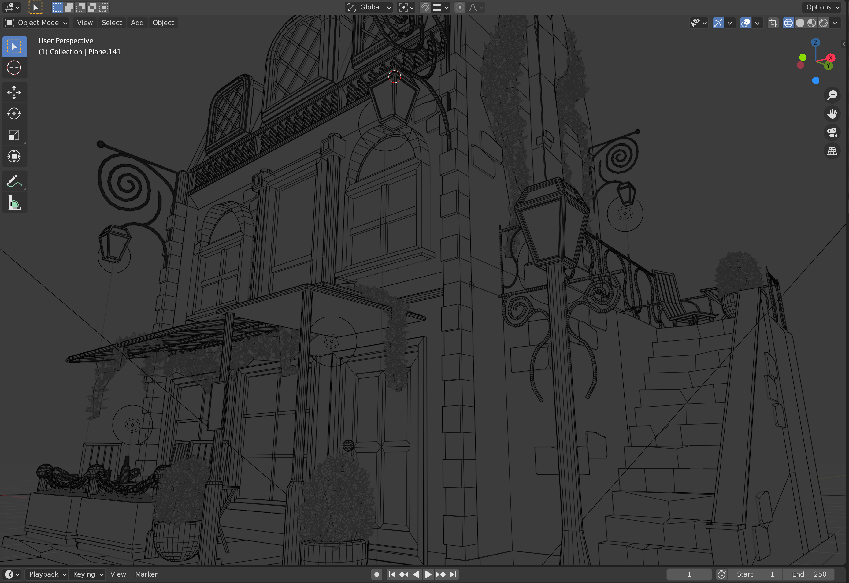Click the Pan view hand icon
Viewport: 849px width, 583px height.
tap(832, 114)
